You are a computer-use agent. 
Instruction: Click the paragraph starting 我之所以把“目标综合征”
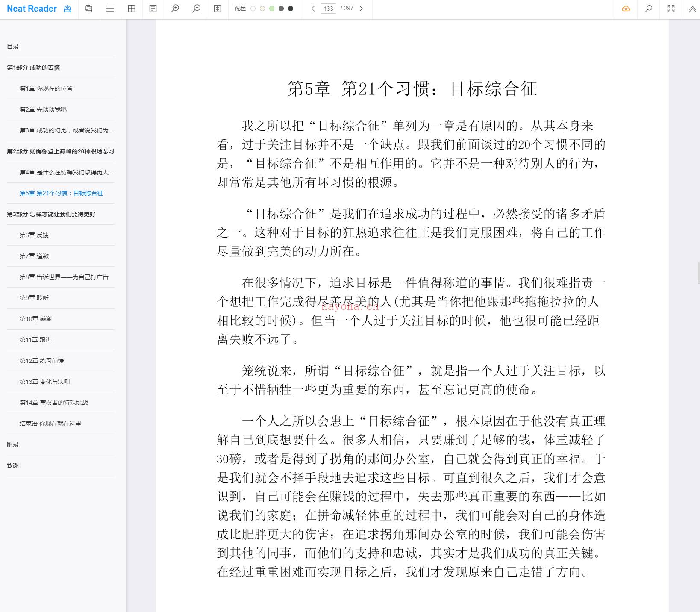tap(411, 154)
